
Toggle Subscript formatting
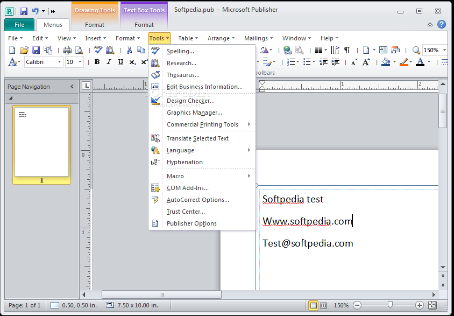coord(133,62)
